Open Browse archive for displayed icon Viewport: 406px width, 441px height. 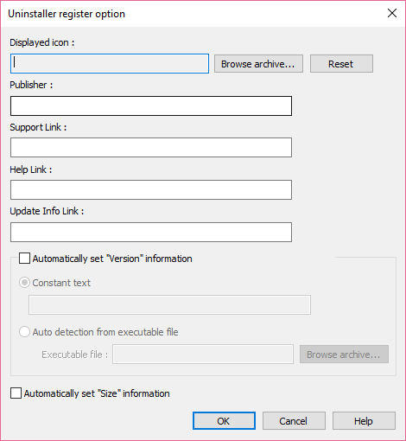click(x=258, y=64)
